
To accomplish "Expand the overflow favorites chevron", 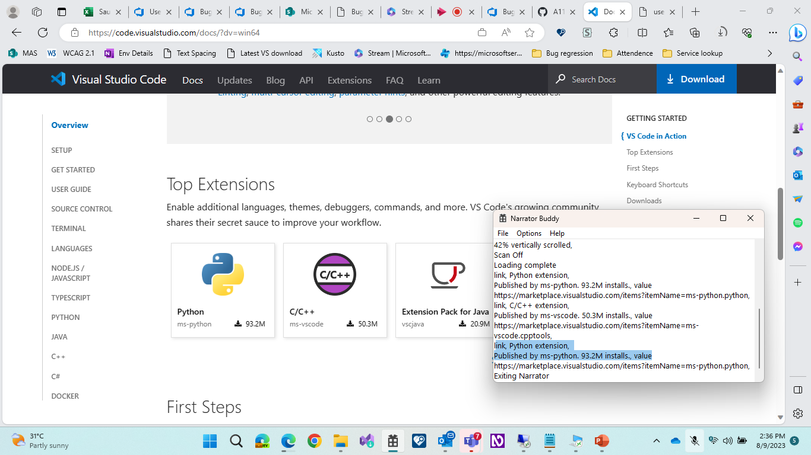I will [770, 53].
